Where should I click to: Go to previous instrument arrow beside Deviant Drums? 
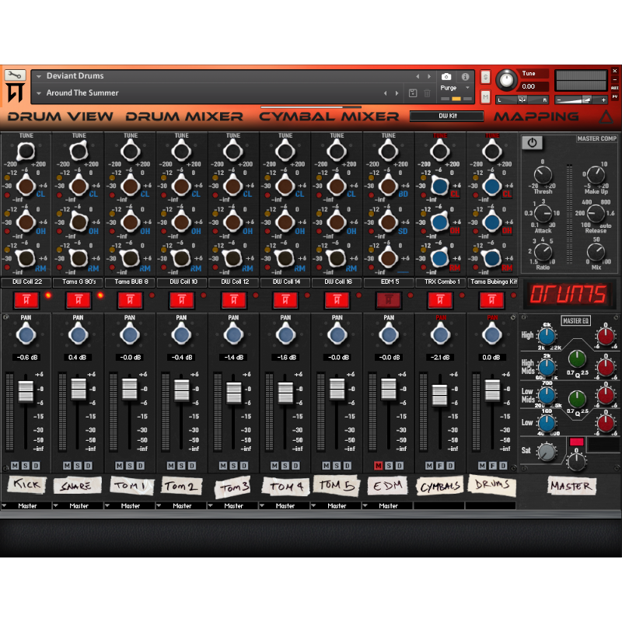tap(418, 76)
